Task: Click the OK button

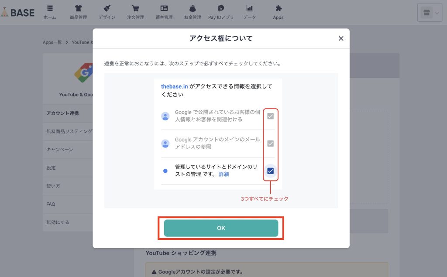Action: click(221, 228)
